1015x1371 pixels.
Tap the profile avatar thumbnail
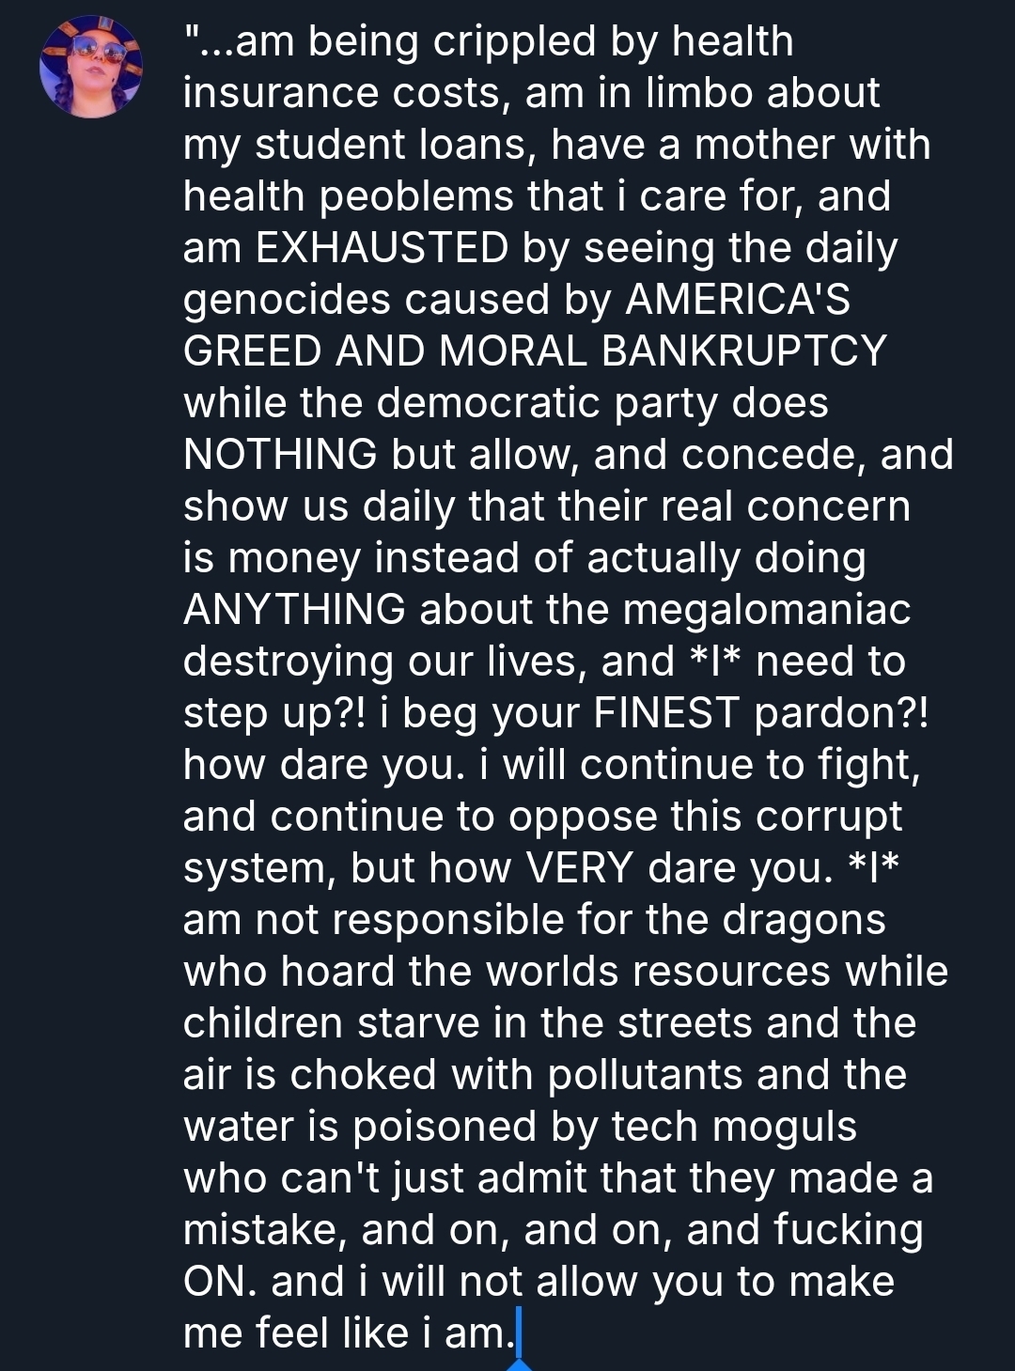(90, 66)
